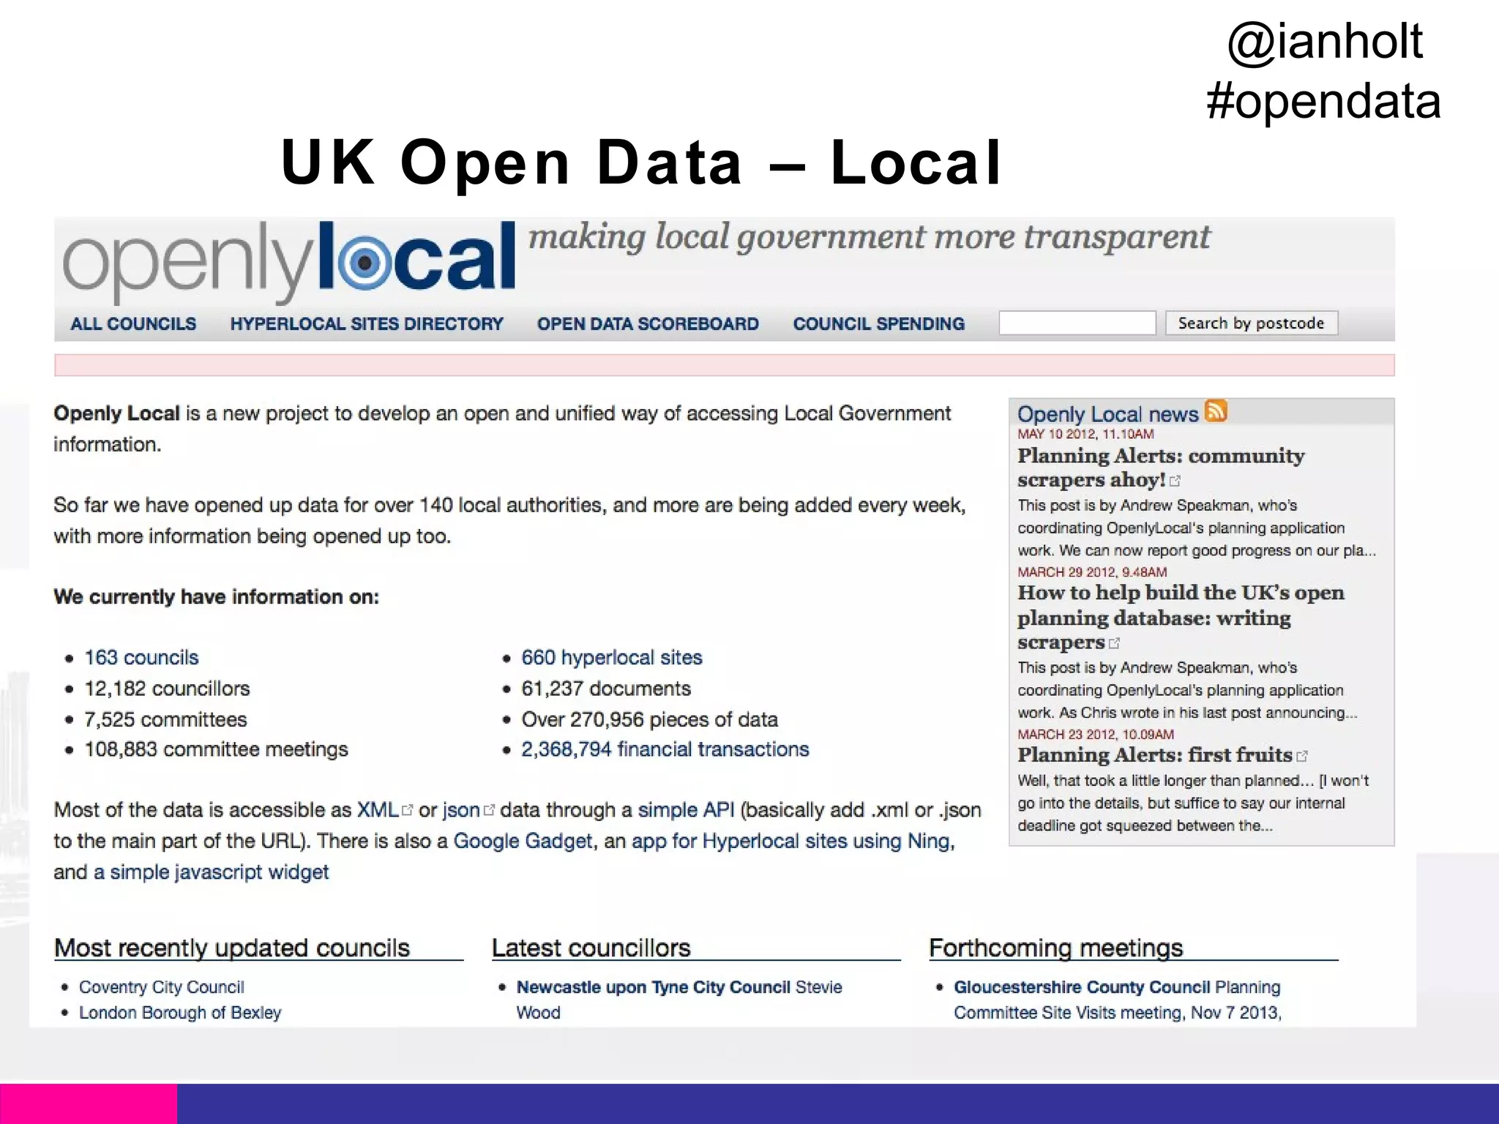Click external link icon next to XML
Viewport: 1499px width, 1124px height.
click(x=408, y=810)
